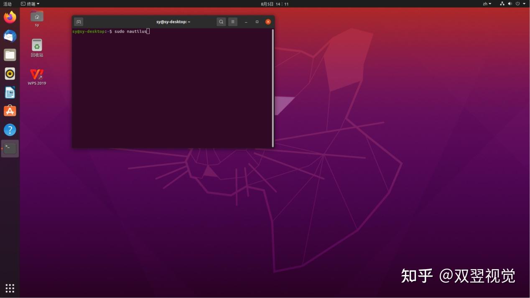The height and width of the screenshot is (298, 530).
Task: Open the Help icon in the dock
Action: (x=10, y=130)
